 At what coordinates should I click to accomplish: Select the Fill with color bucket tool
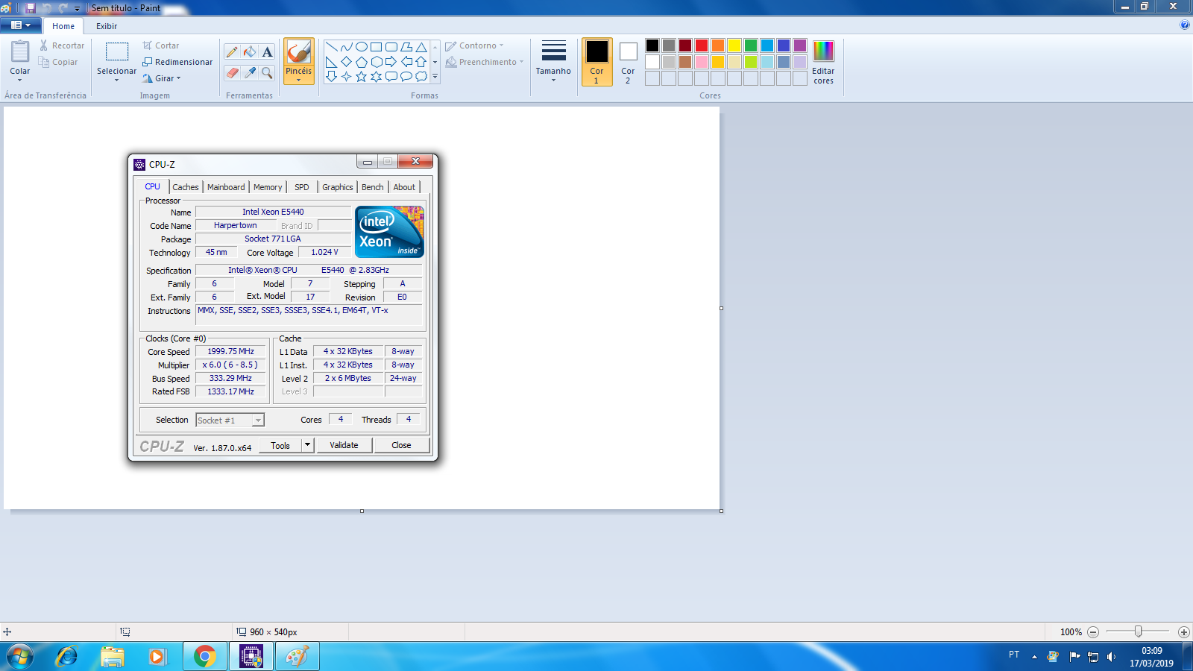(250, 51)
